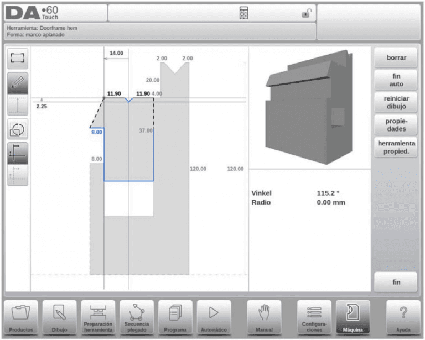Image resolution: width=425 pixels, height=340 pixels.
Task: Click the borrar button
Action: [396, 57]
